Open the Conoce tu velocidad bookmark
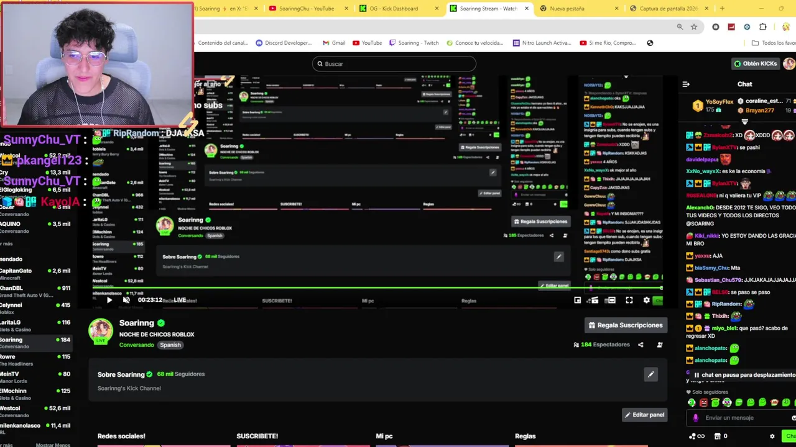 tap(474, 43)
